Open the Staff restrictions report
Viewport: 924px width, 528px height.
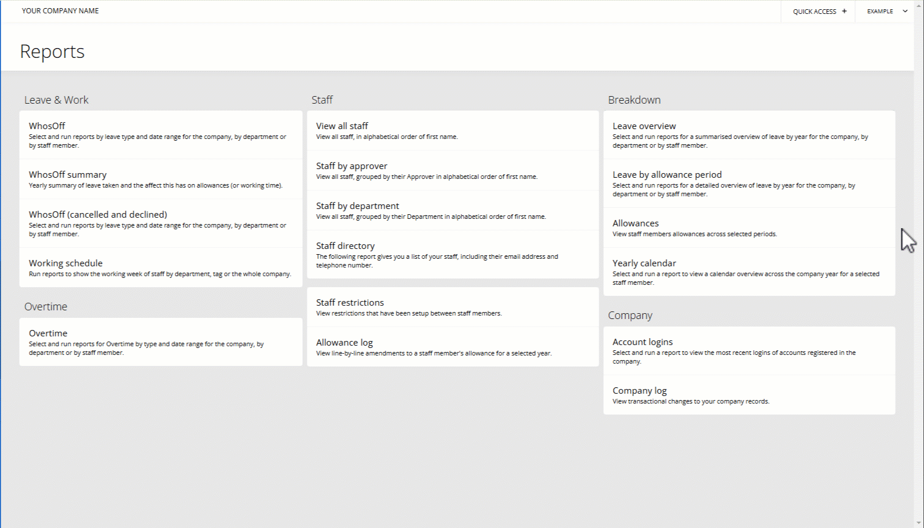click(x=453, y=307)
